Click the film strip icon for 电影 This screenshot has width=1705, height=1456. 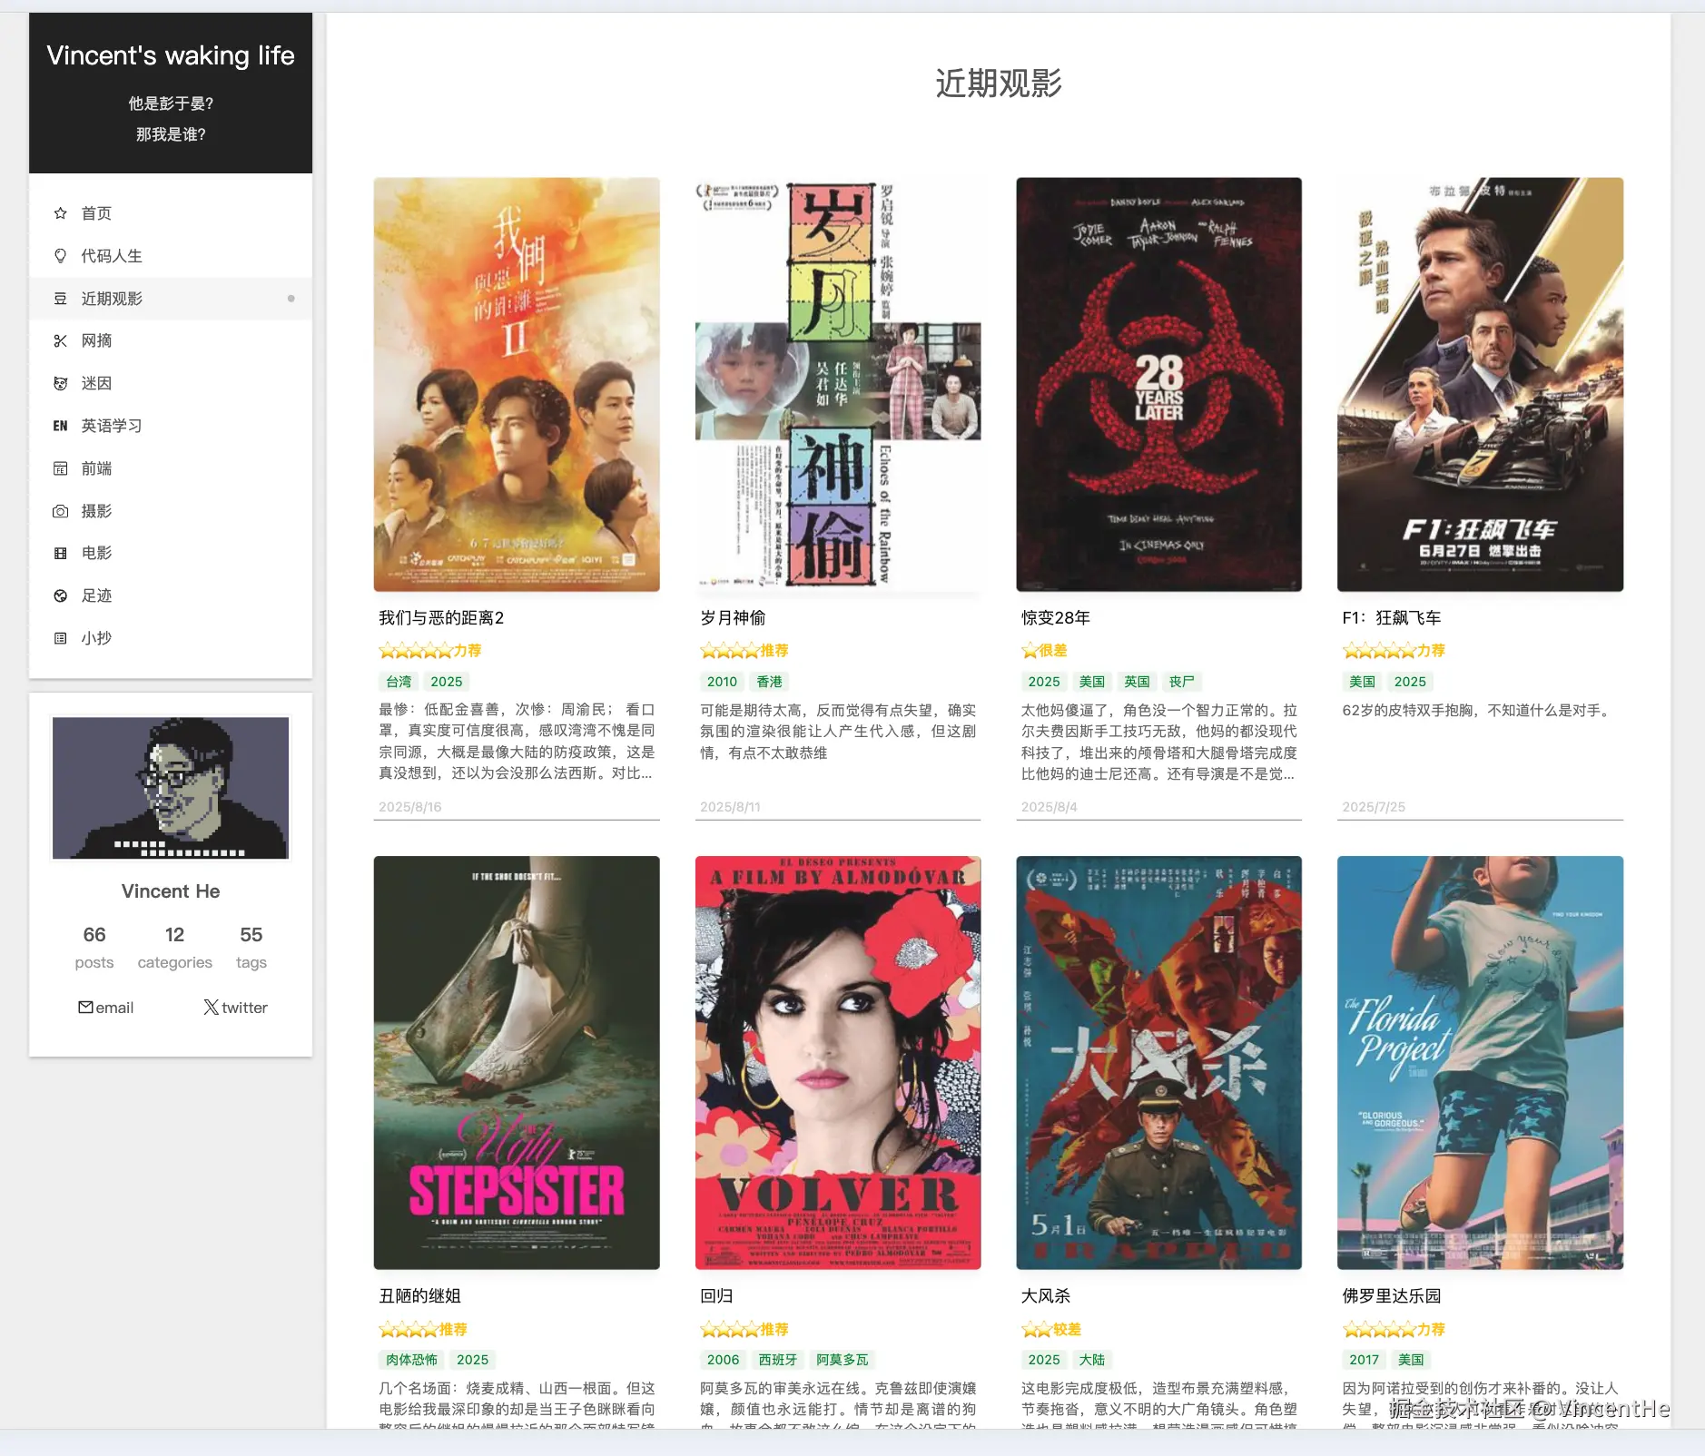click(60, 553)
